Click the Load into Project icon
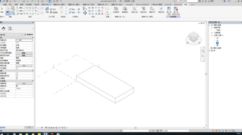This screenshot has height=135, width=242. click(x=169, y=9)
